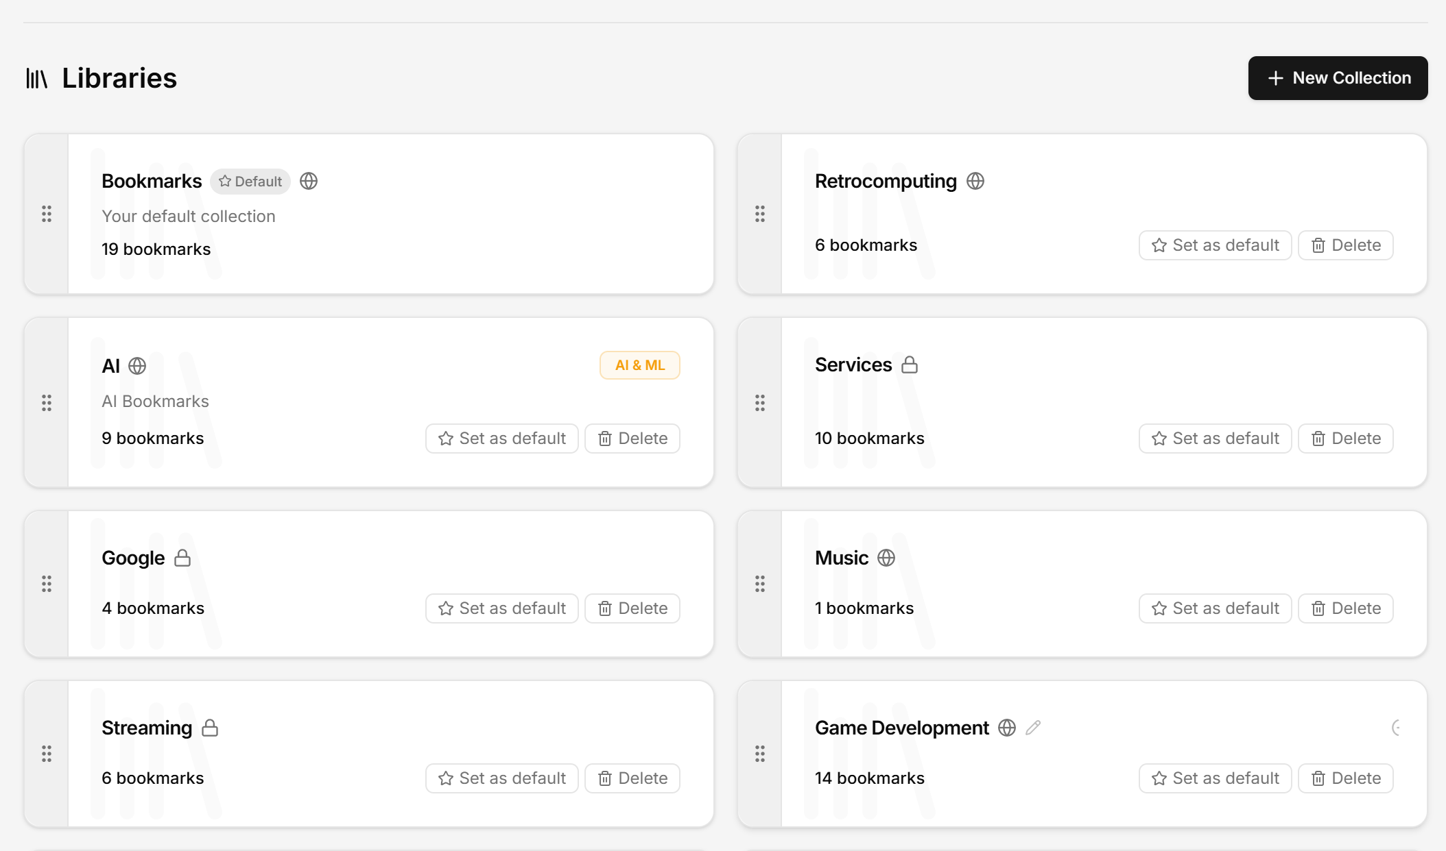Toggle the privacy lock on Google
Viewport: 1446px width, 851px height.
click(x=183, y=558)
